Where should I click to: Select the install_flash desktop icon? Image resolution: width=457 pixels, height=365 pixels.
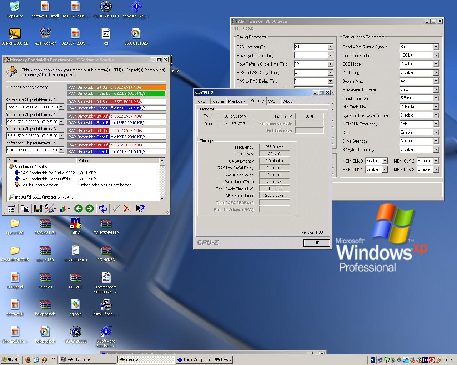106,308
